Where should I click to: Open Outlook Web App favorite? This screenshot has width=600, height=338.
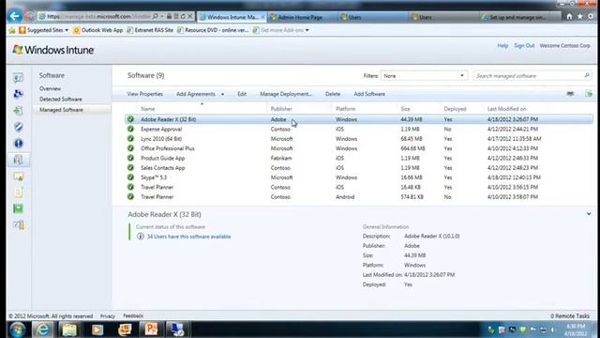98,30
